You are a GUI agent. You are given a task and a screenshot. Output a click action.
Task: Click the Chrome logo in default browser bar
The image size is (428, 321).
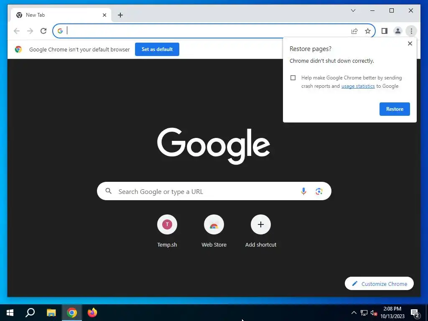pyautogui.click(x=18, y=49)
